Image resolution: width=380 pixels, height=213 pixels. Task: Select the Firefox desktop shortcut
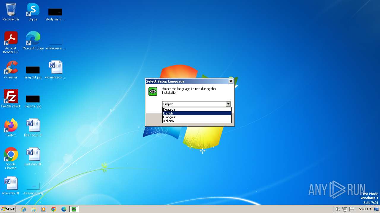point(11,128)
